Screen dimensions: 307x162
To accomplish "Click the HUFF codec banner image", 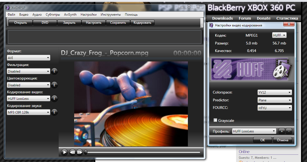I will (252, 70).
